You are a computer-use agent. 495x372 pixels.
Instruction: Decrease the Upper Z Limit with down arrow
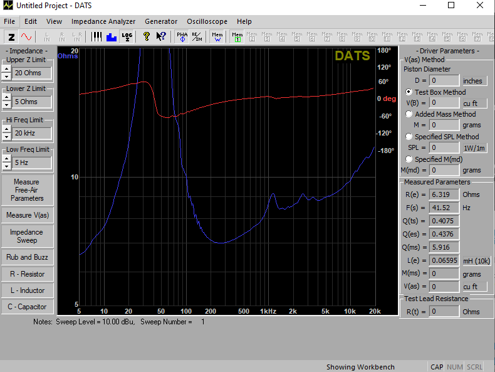pyautogui.click(x=7, y=77)
